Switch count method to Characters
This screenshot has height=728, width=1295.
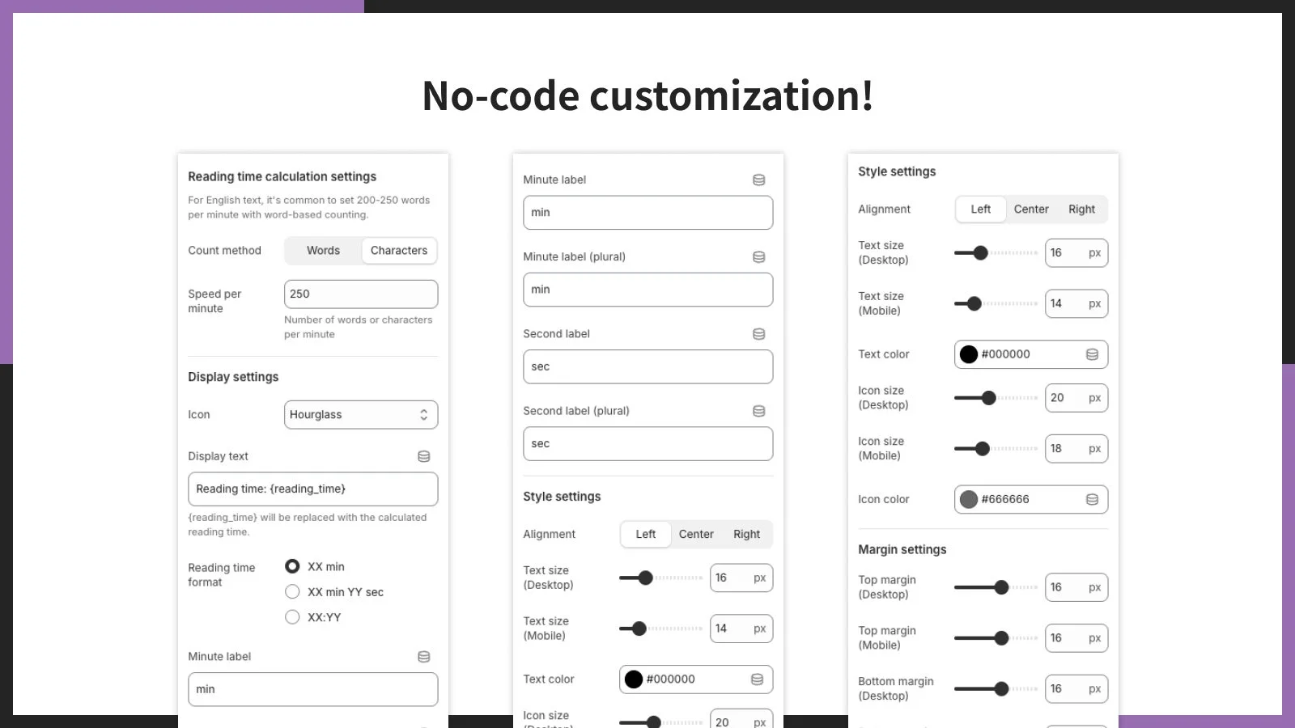(399, 250)
